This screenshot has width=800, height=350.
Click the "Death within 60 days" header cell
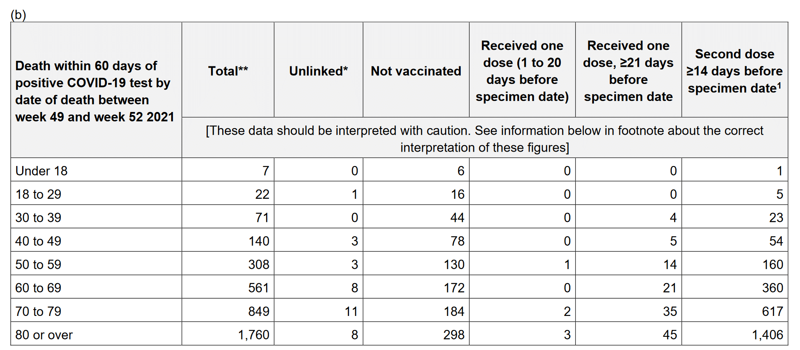tap(95, 91)
